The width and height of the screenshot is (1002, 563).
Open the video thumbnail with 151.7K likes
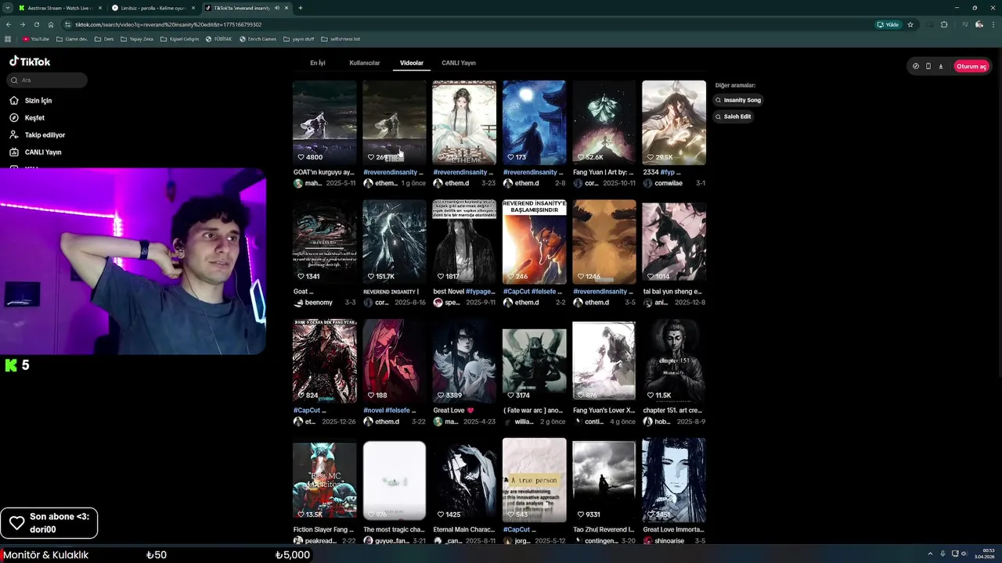(395, 242)
